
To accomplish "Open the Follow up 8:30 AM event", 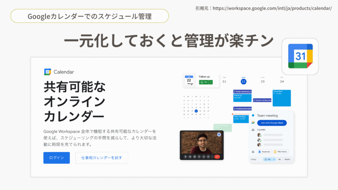I will [242, 98].
